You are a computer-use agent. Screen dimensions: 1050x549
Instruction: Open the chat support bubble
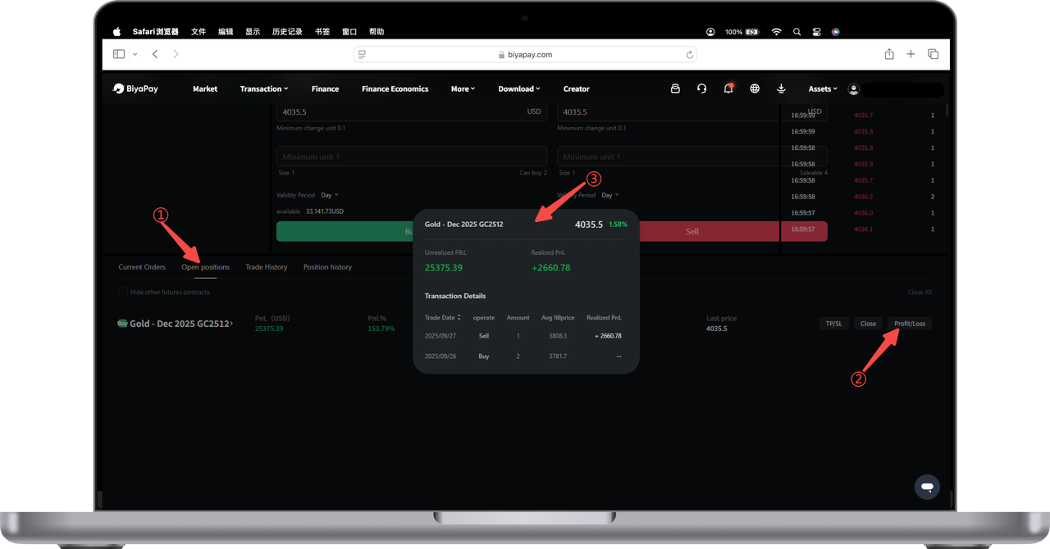point(927,487)
